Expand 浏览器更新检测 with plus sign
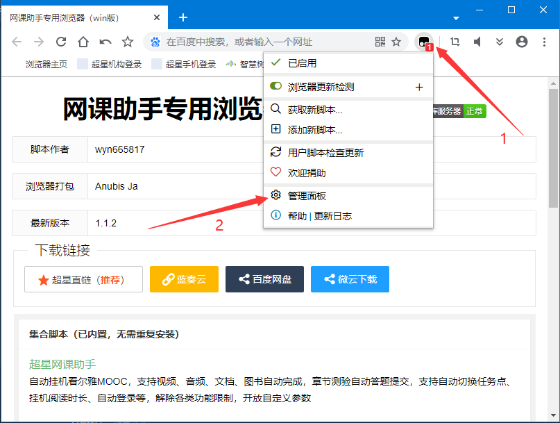This screenshot has height=423, width=560. [419, 88]
